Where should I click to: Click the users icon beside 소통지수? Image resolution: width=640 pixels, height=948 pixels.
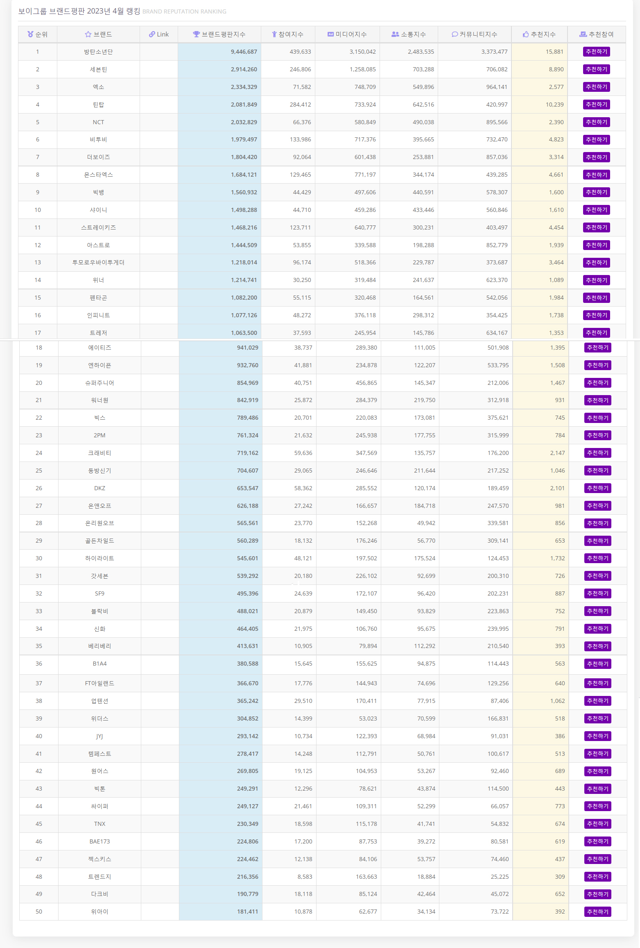(x=395, y=34)
